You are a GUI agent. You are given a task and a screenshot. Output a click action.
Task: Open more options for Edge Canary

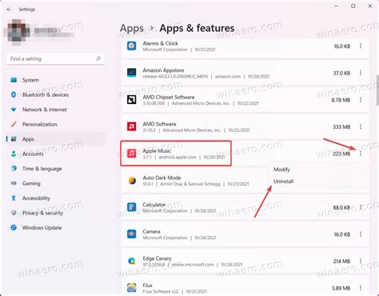point(361,261)
